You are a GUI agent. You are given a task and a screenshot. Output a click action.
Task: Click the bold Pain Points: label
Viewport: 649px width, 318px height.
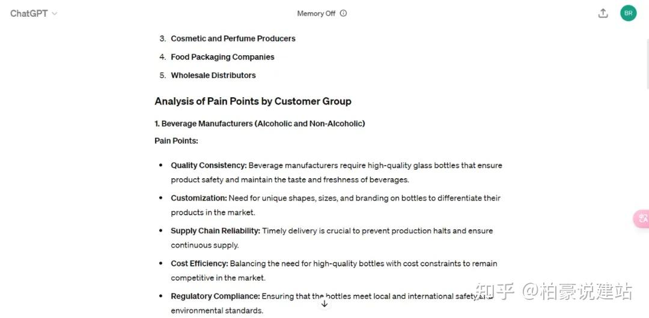[x=176, y=140]
